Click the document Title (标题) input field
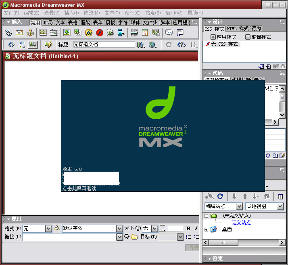Viewport: 288px width, 265px height. coord(104,44)
